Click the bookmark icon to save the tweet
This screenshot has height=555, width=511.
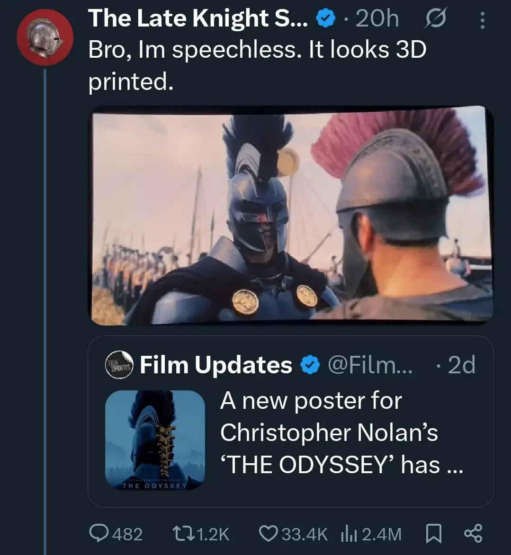(432, 534)
